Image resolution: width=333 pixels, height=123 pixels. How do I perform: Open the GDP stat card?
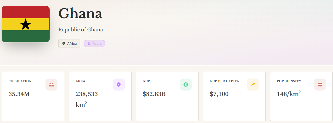click(167, 96)
